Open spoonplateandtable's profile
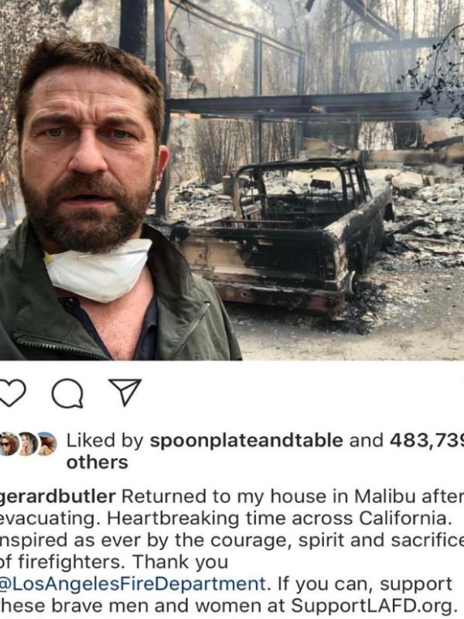Image resolution: width=464 pixels, height=619 pixels. [246, 440]
